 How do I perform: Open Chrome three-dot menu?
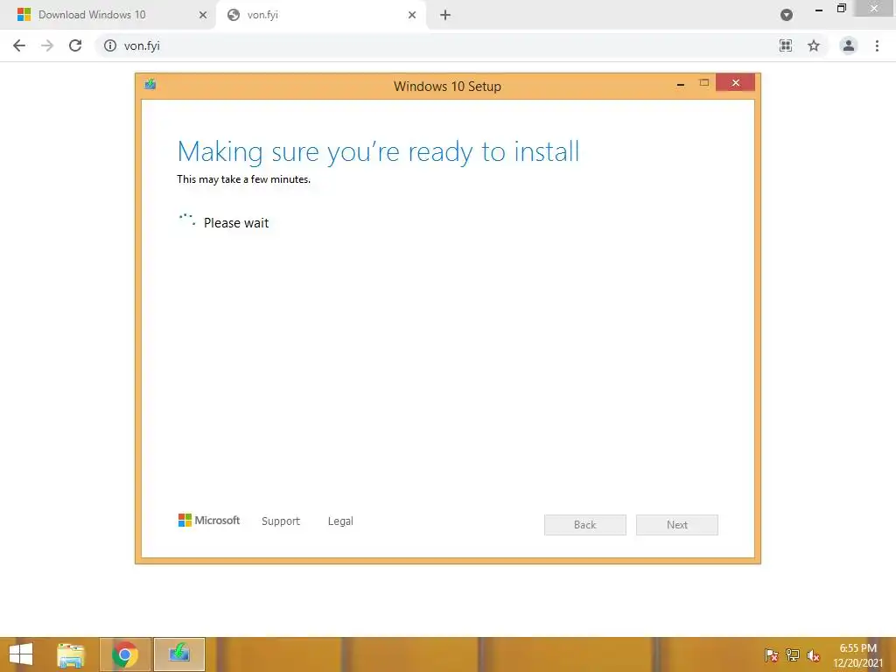tap(877, 45)
